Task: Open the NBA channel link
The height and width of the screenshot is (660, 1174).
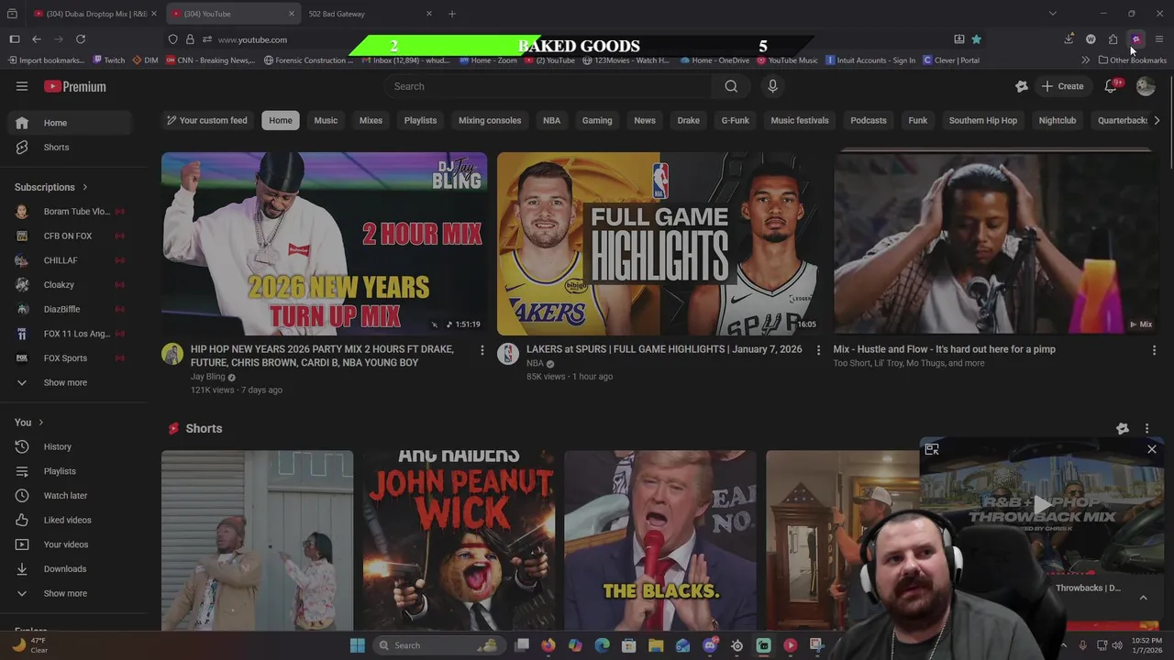Action: pyautogui.click(x=535, y=363)
